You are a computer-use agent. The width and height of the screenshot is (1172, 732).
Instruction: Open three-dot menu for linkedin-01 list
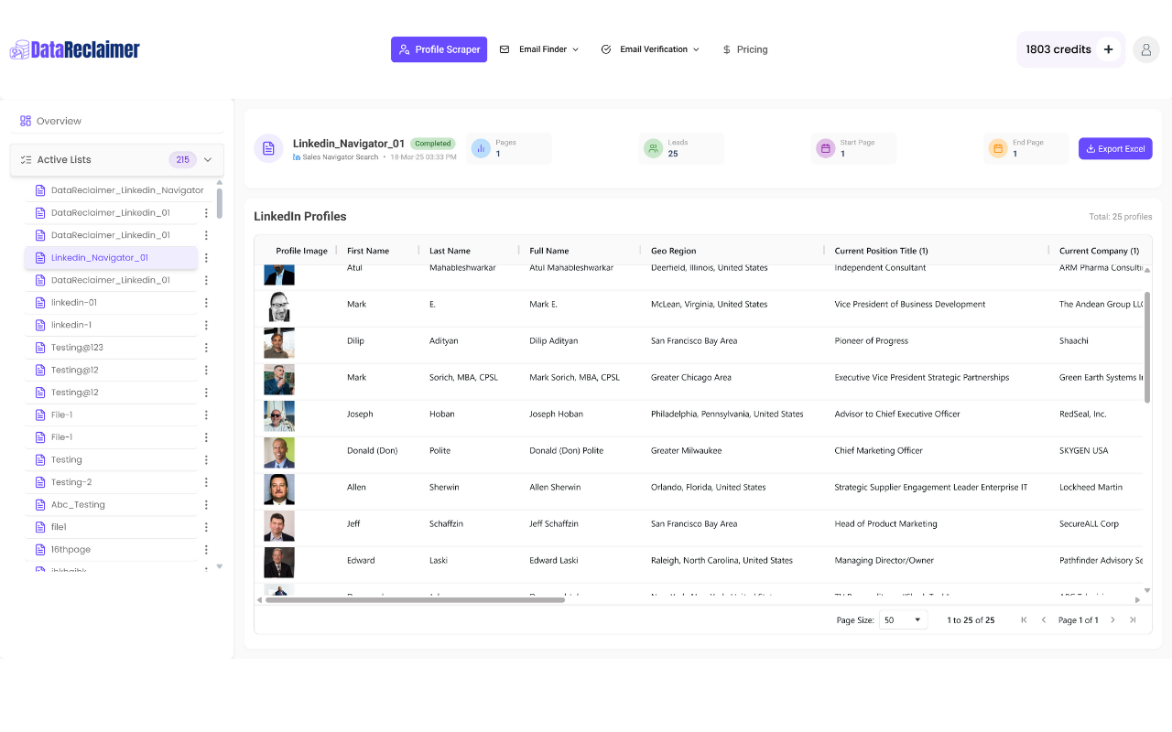click(206, 303)
